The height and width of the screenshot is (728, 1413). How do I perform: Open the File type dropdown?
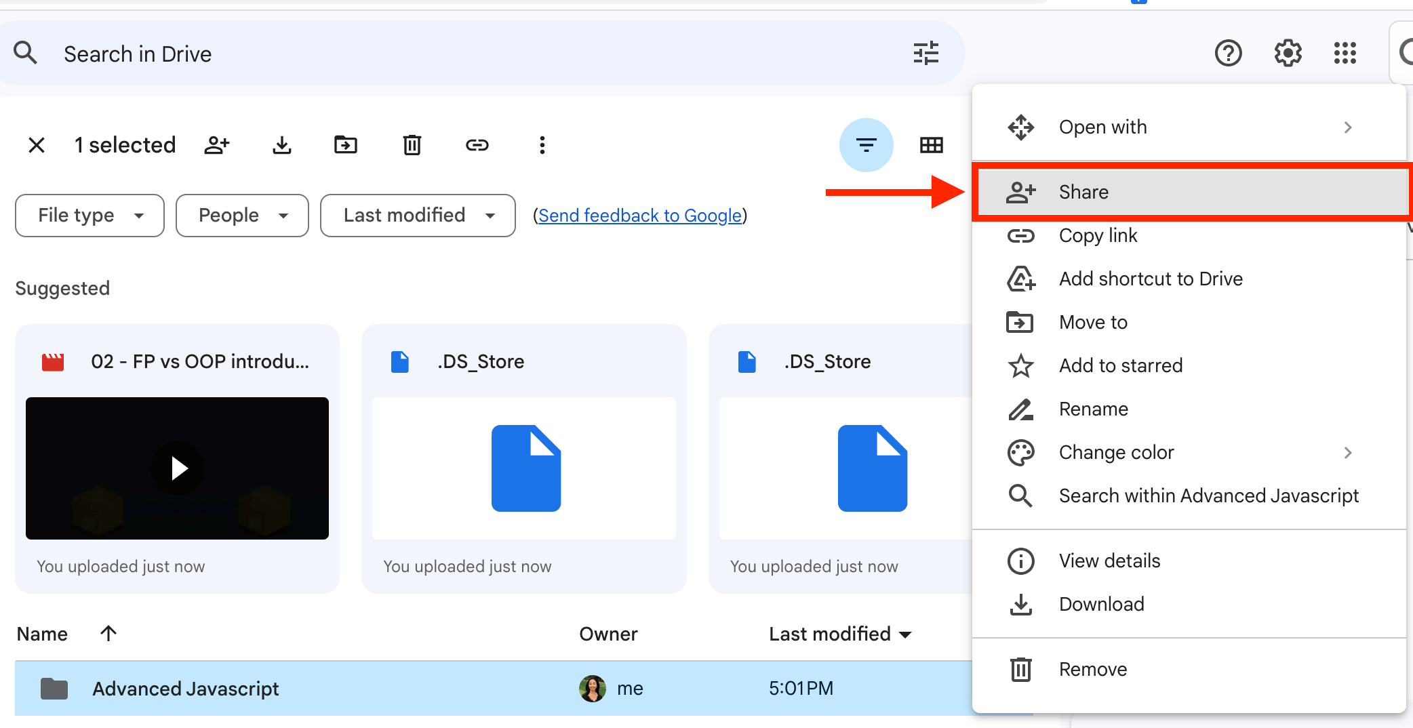click(x=89, y=215)
